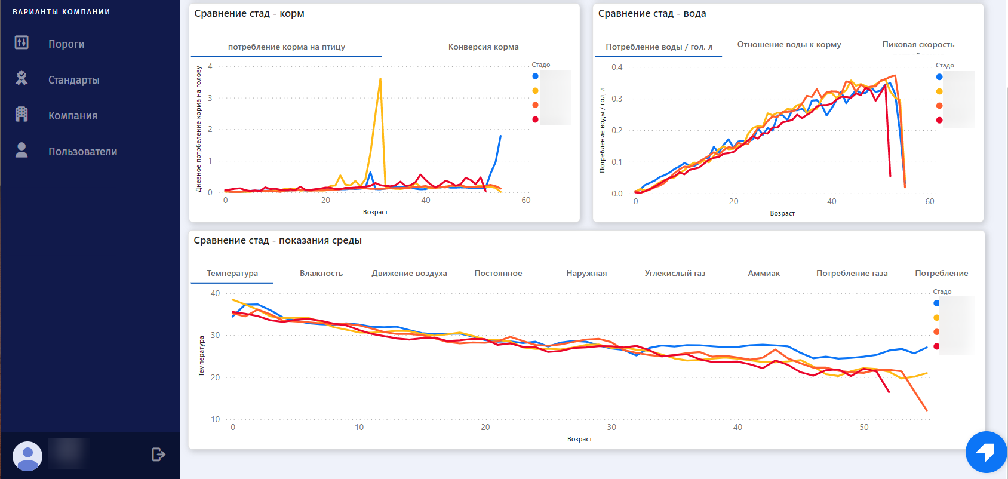Open the Пороги thresholds icon in sidebar

point(21,42)
